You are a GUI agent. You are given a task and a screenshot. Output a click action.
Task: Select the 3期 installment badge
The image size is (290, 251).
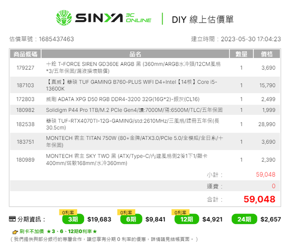click(x=73, y=219)
